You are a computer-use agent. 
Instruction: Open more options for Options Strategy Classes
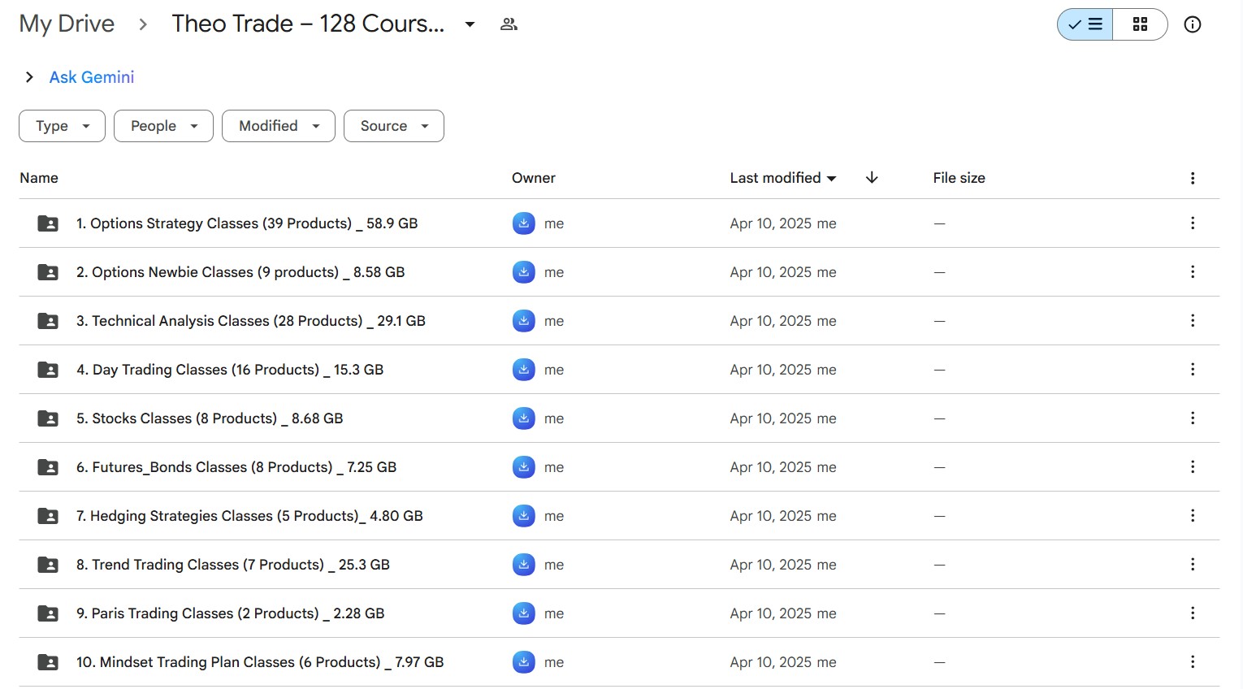[x=1192, y=223]
